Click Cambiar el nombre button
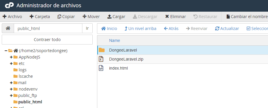 (x=247, y=17)
